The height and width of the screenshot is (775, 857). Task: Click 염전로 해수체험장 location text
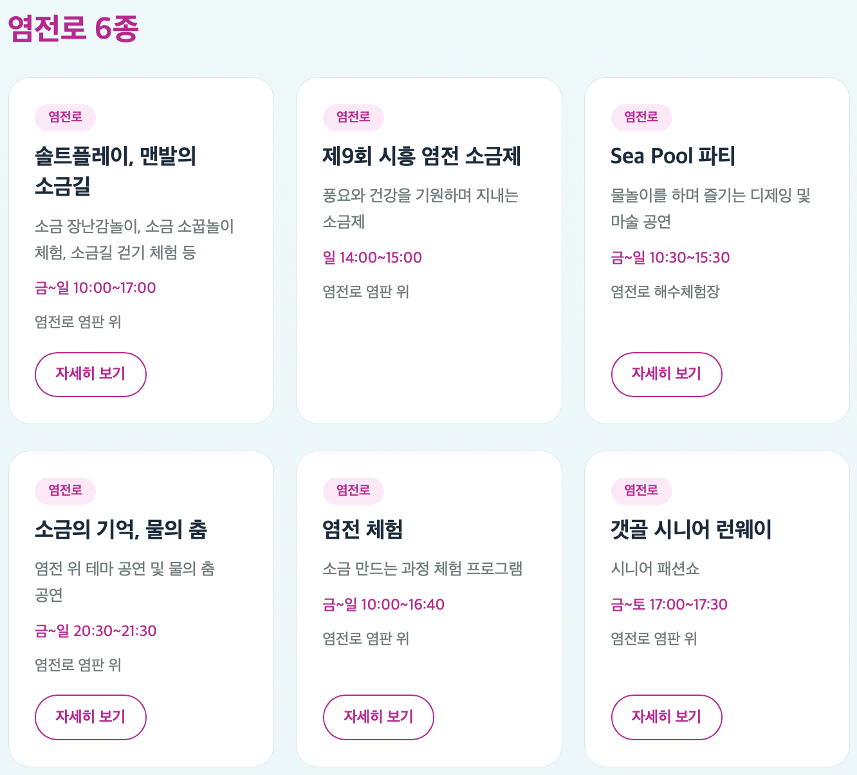(665, 292)
